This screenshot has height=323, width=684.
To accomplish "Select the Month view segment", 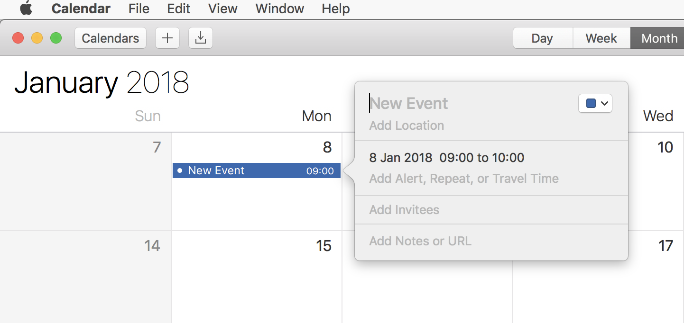I will pyautogui.click(x=659, y=38).
